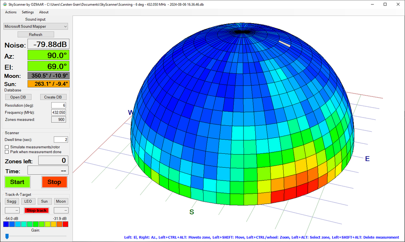Click the Zones measured field
Viewport: 405px width, 242px height.
click(x=59, y=119)
